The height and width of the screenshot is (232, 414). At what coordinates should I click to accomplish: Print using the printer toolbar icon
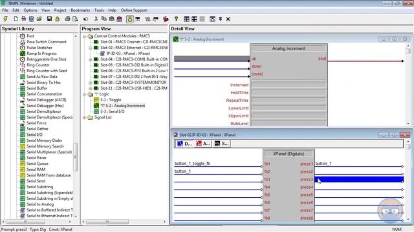67,19
